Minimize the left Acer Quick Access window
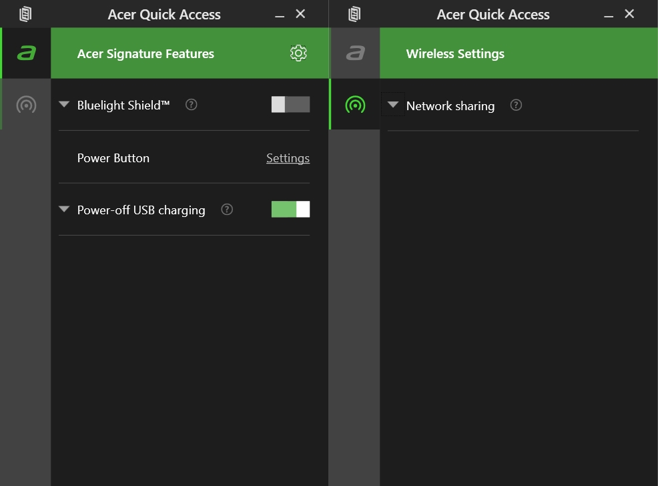658x486 pixels. click(x=280, y=15)
